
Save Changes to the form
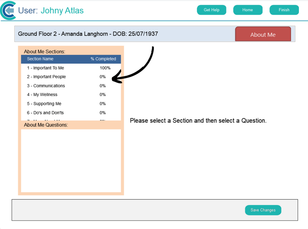point(263,210)
